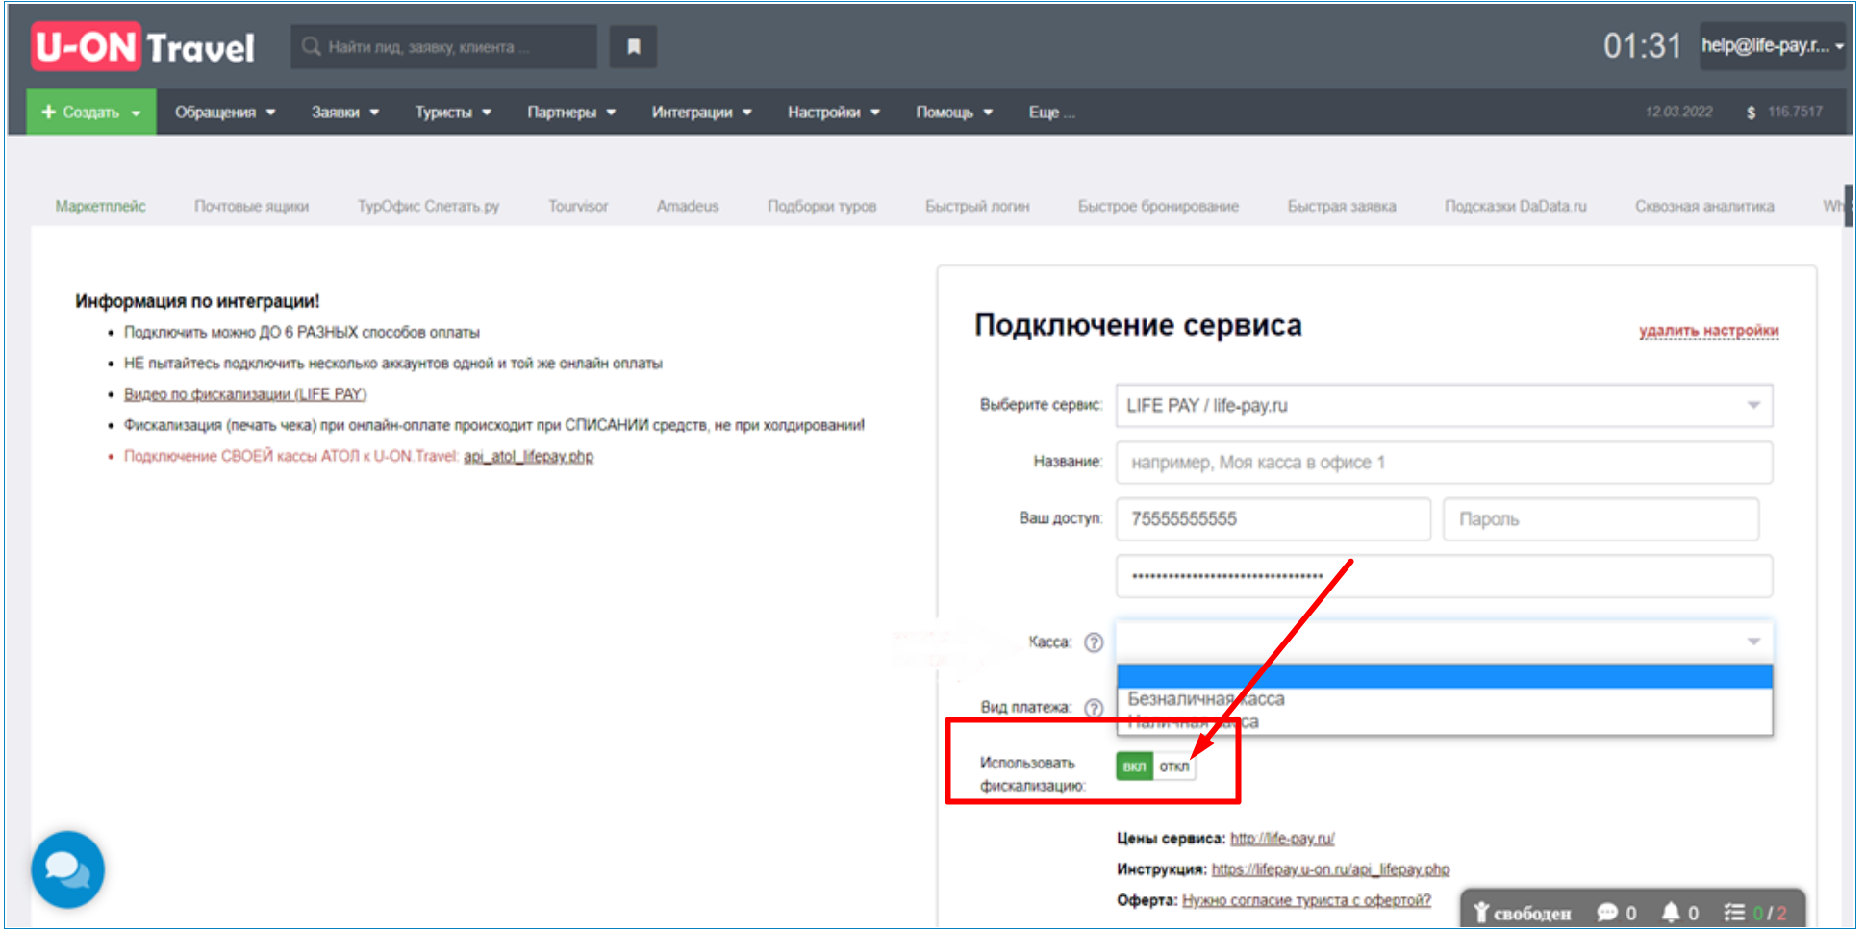This screenshot has height=931, width=1865.
Task: Click the tabs strip scrollbar handle
Action: [x=1849, y=205]
